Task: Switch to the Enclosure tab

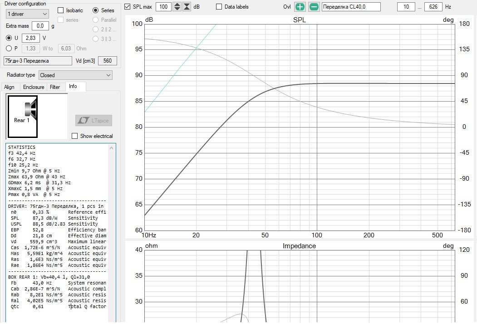Action: pos(34,87)
